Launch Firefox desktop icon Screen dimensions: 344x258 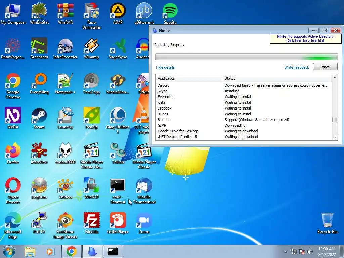click(x=13, y=153)
